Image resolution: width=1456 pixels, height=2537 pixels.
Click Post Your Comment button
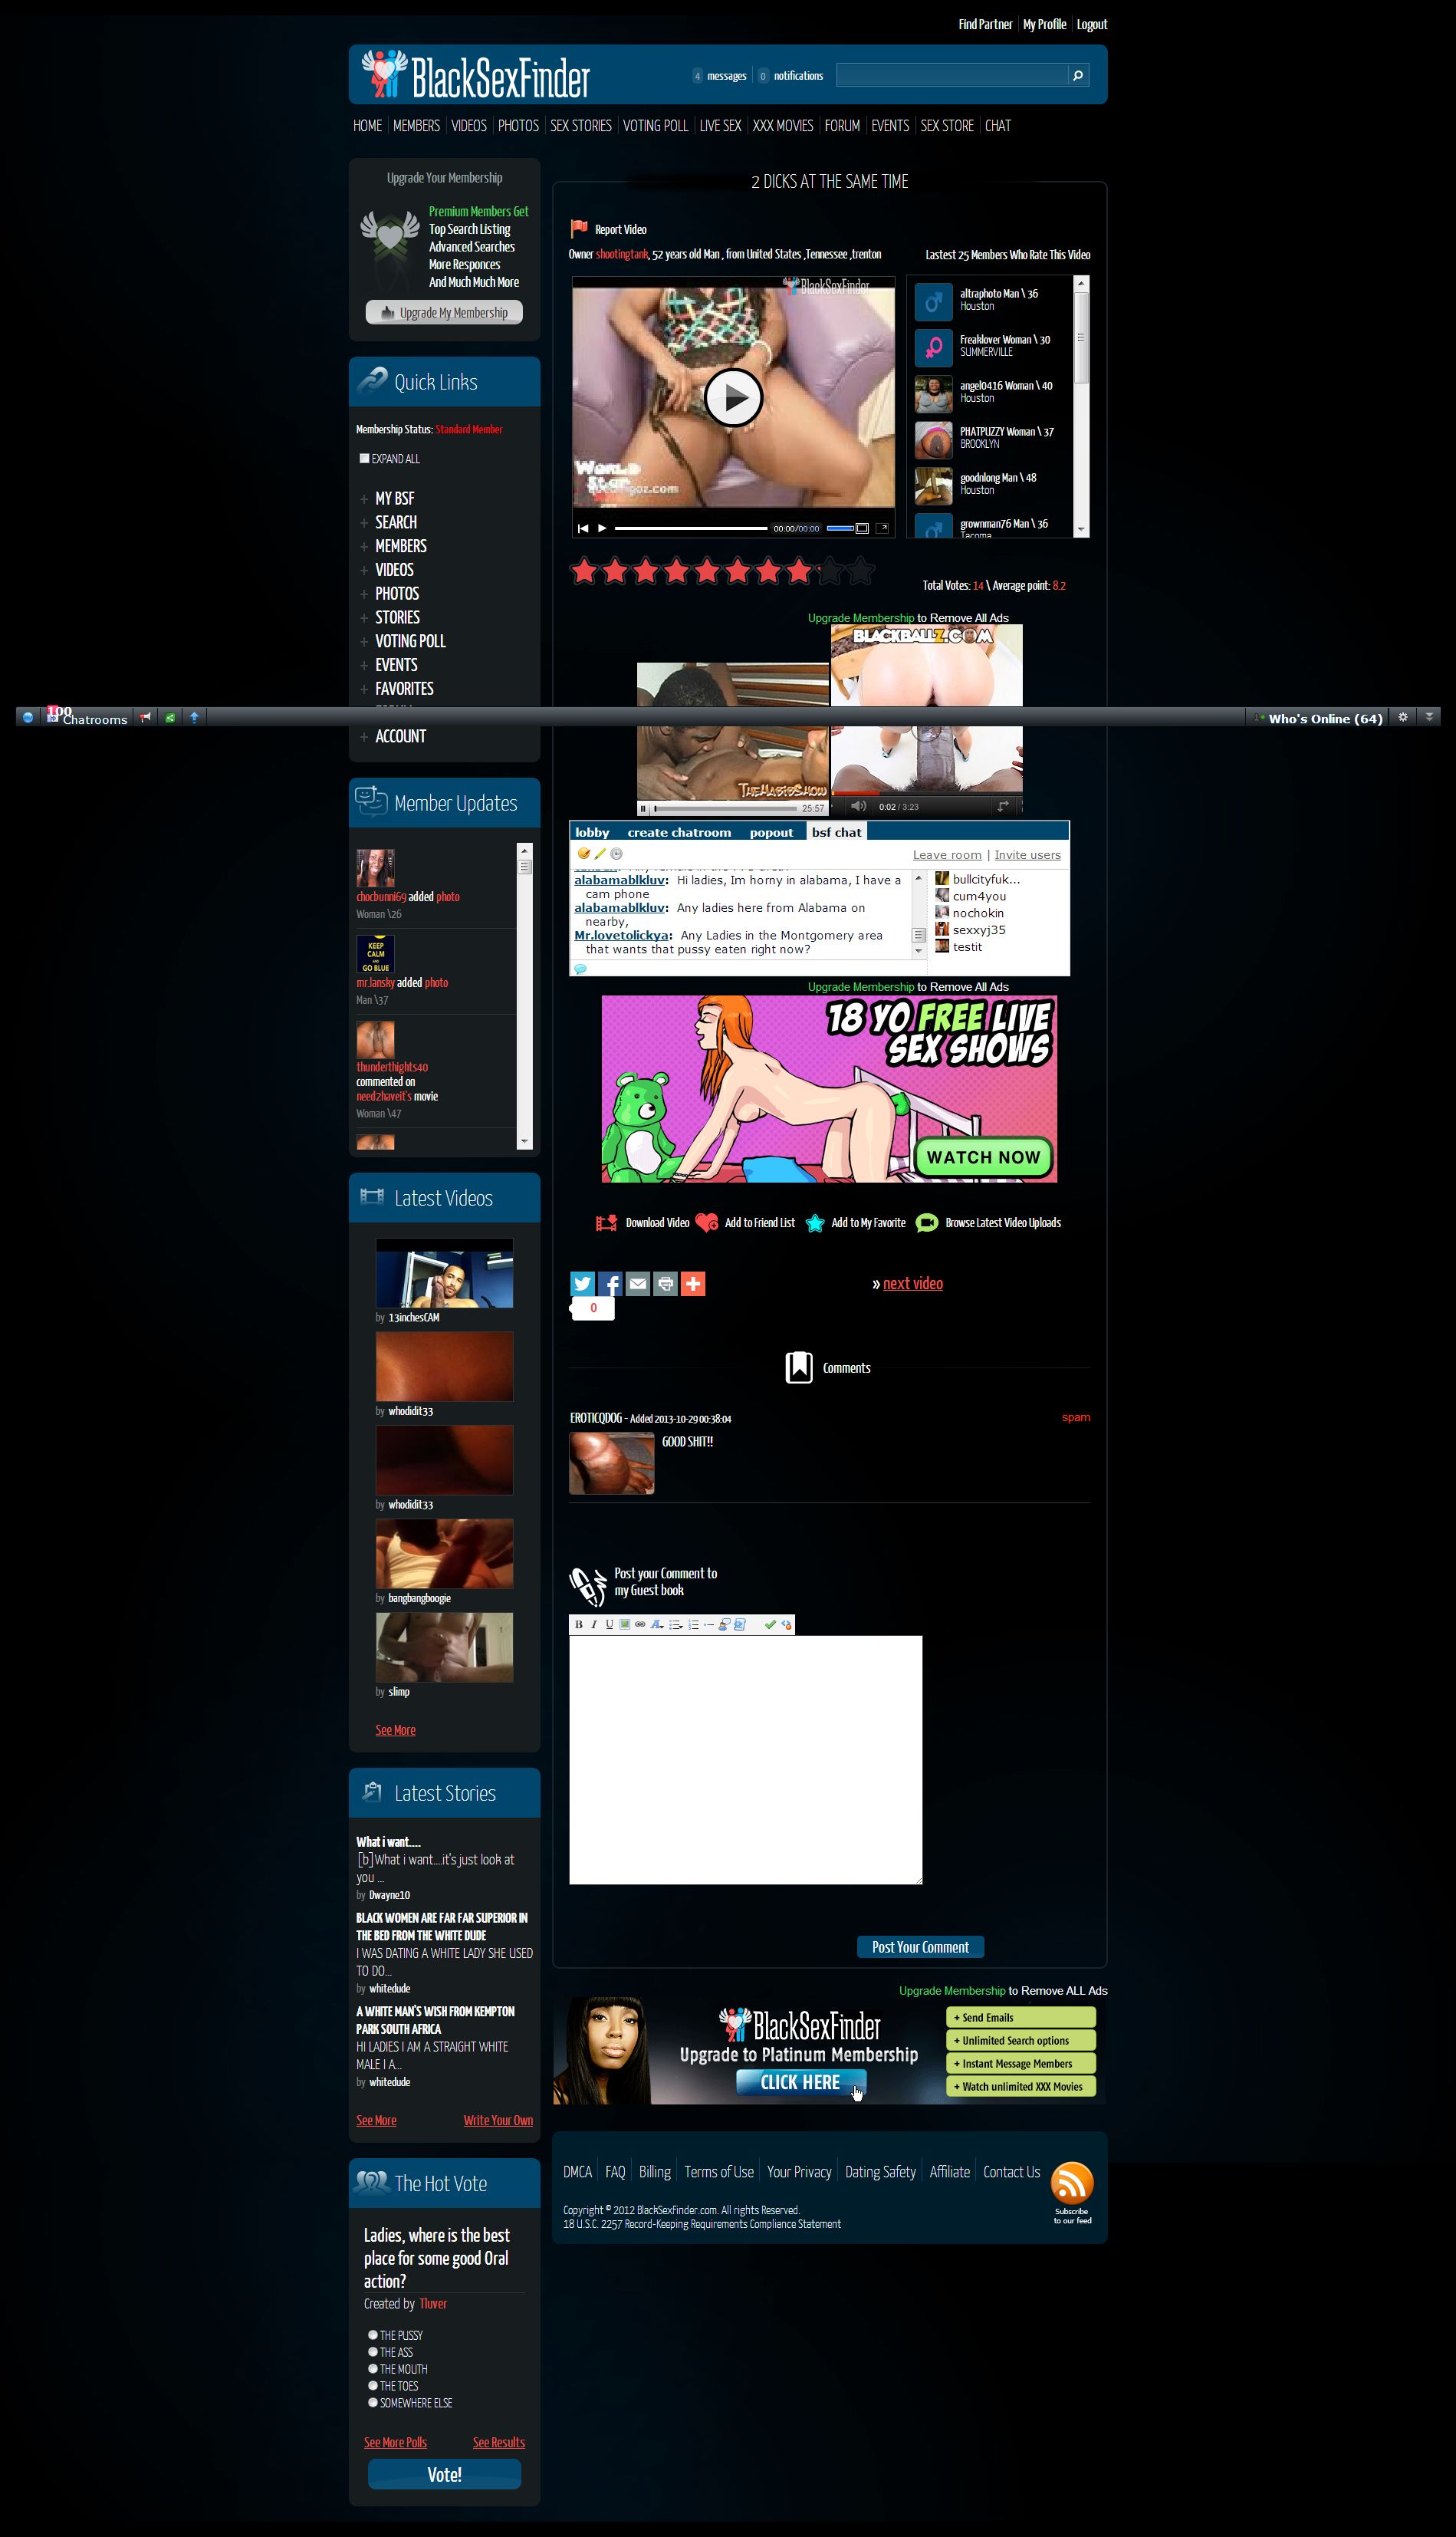[920, 1947]
